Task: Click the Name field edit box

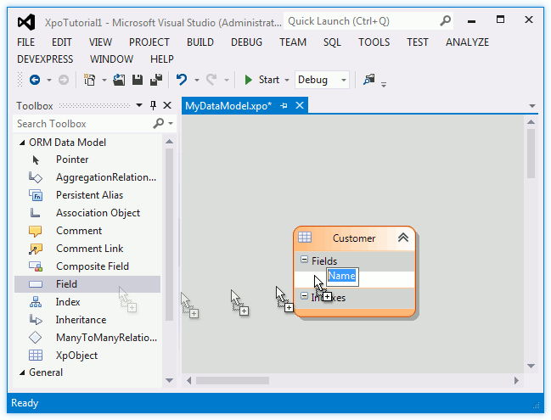Action: pos(342,277)
